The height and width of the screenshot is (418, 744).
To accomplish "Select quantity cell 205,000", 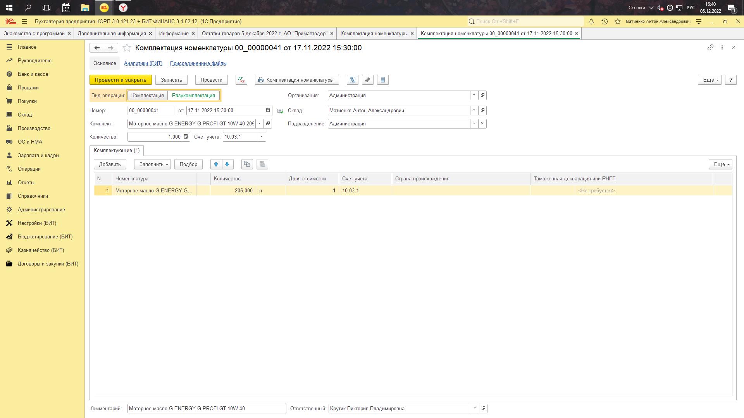I will point(233,190).
